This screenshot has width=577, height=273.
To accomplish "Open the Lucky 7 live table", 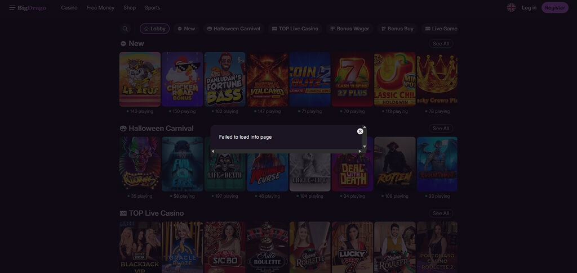I will tap(353, 247).
